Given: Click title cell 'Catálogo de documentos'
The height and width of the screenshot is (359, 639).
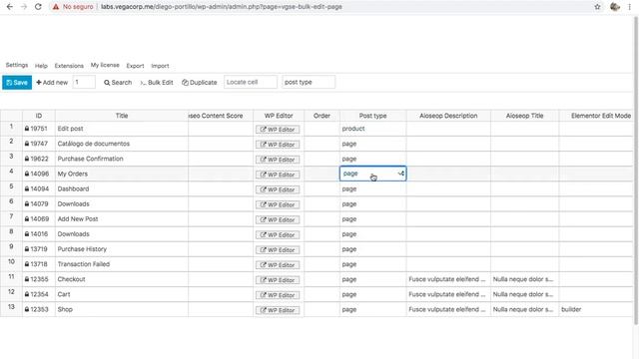Looking at the screenshot, I should coord(122,144).
